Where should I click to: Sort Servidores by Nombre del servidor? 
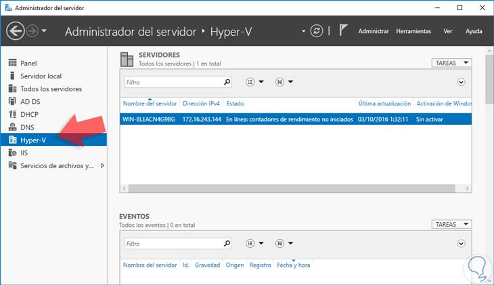[150, 103]
